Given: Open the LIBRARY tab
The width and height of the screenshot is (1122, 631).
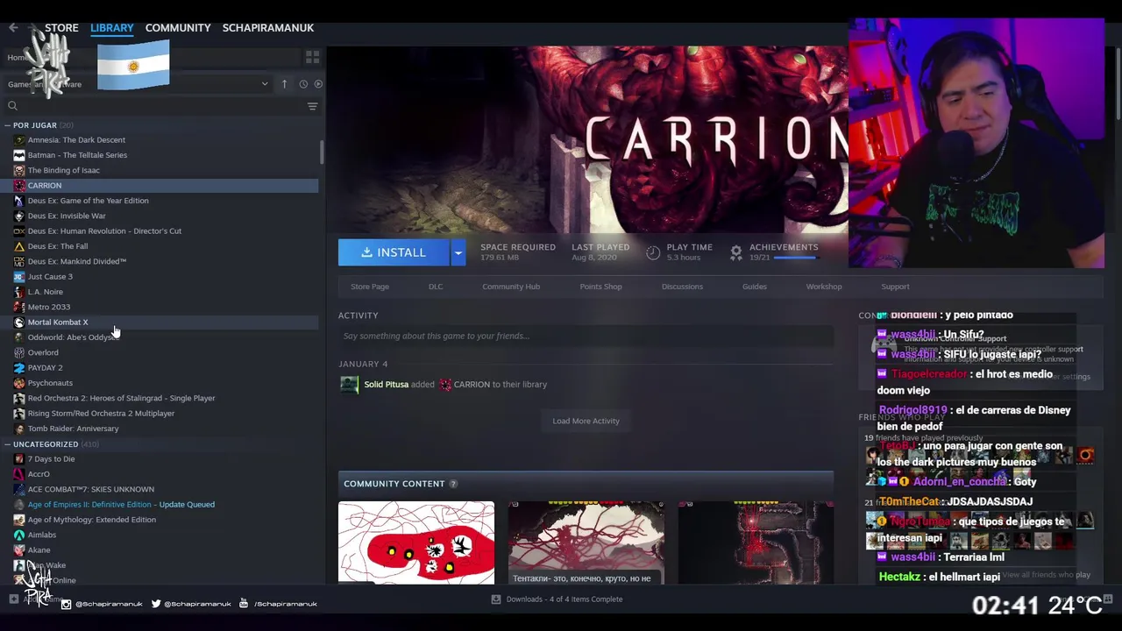Looking at the screenshot, I should (112, 28).
